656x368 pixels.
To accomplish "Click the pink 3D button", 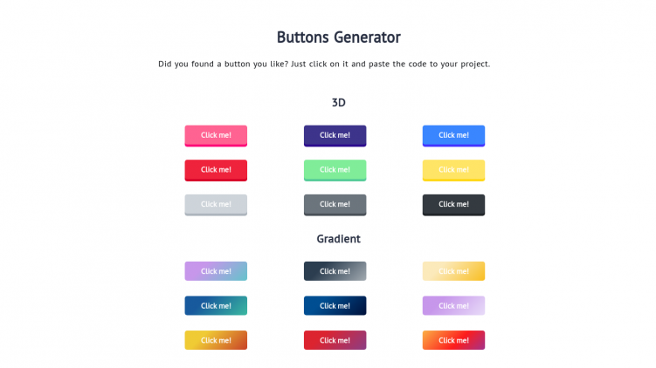I will (216, 135).
